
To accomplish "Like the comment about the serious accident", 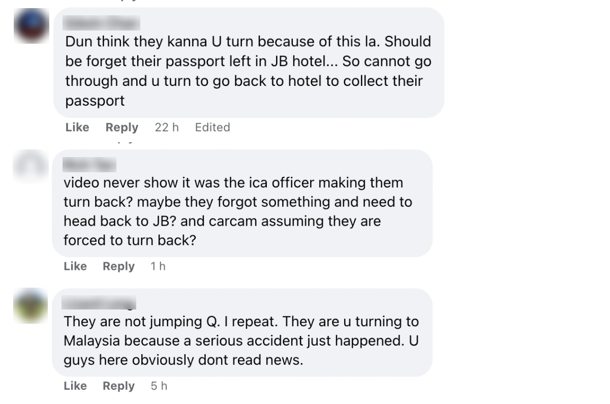I will pos(75,386).
